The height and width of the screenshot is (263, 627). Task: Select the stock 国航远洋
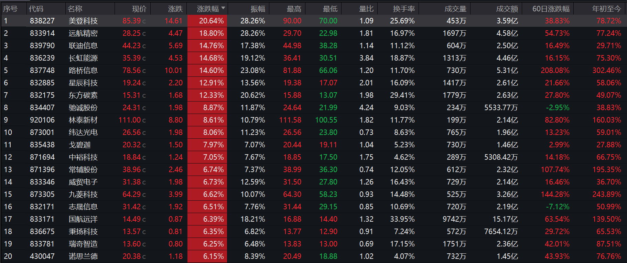point(83,219)
